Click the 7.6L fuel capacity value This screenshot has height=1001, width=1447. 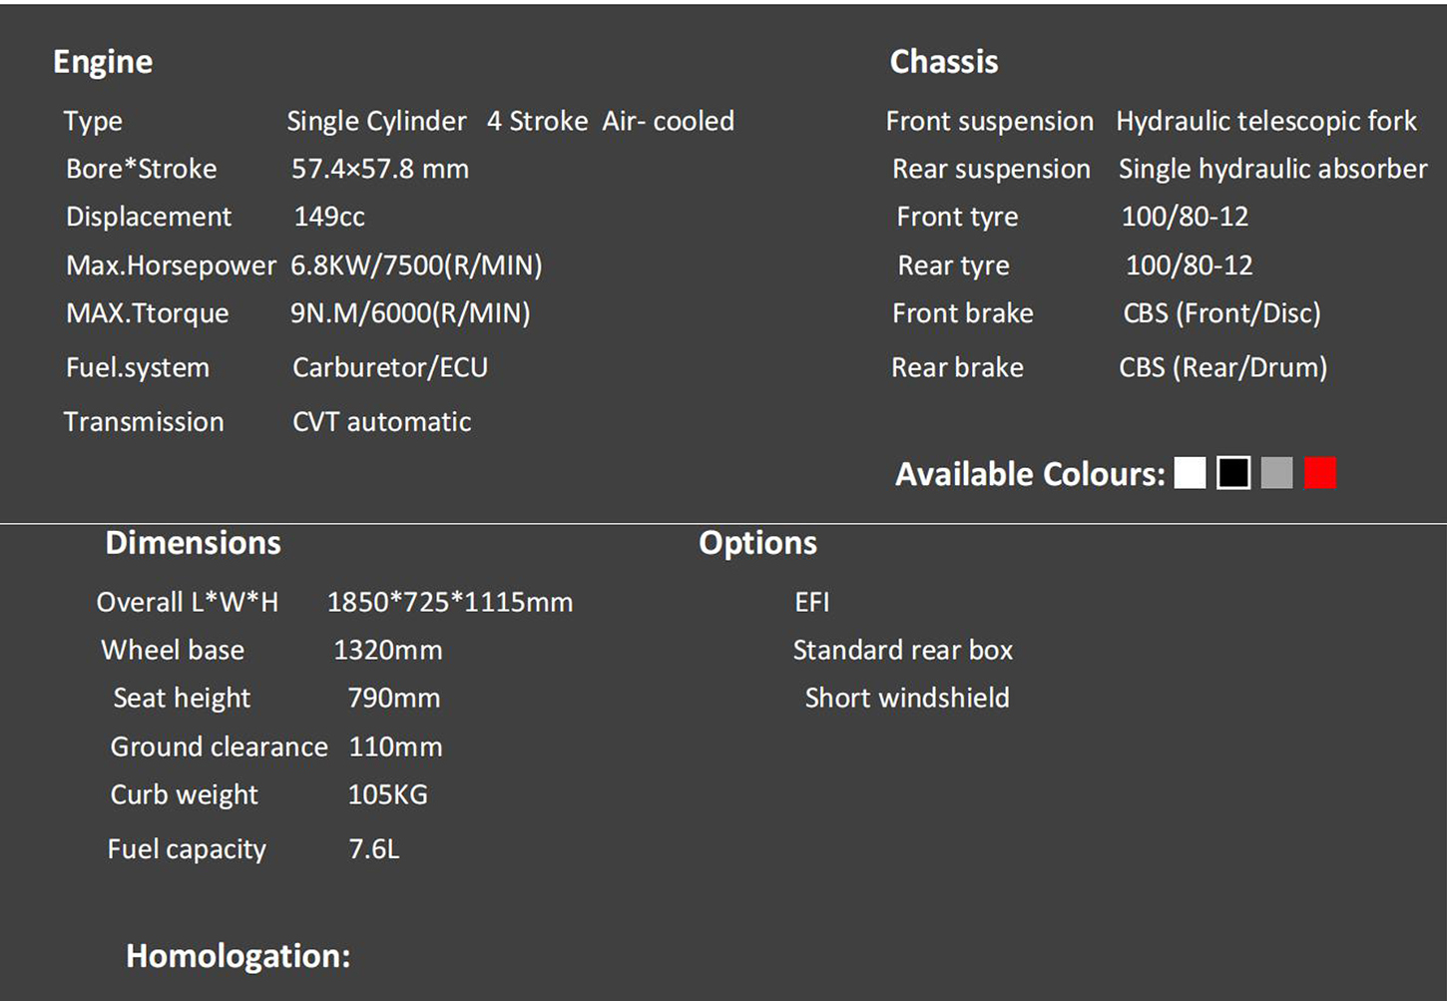(x=374, y=849)
